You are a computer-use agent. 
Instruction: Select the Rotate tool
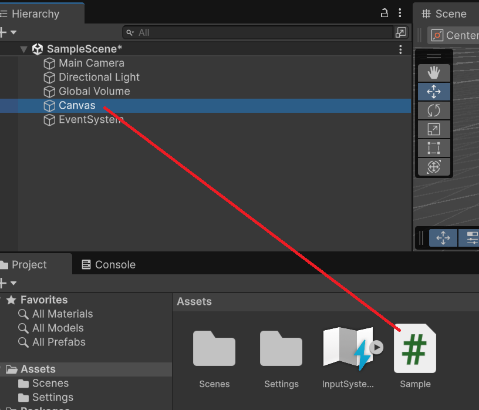coord(434,110)
